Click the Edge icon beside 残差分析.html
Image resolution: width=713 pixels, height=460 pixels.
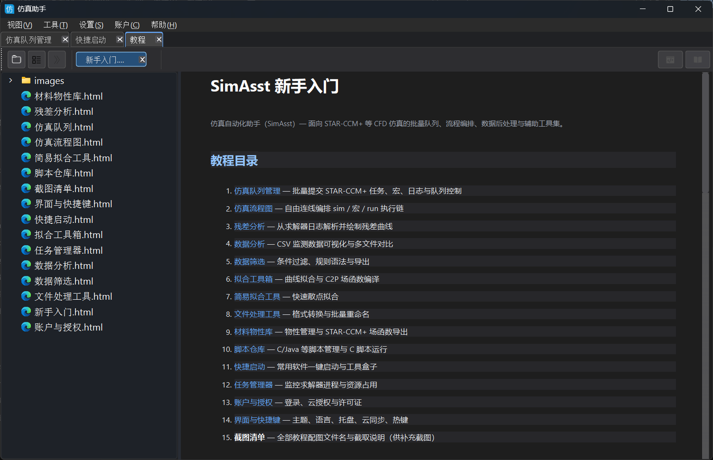point(26,111)
